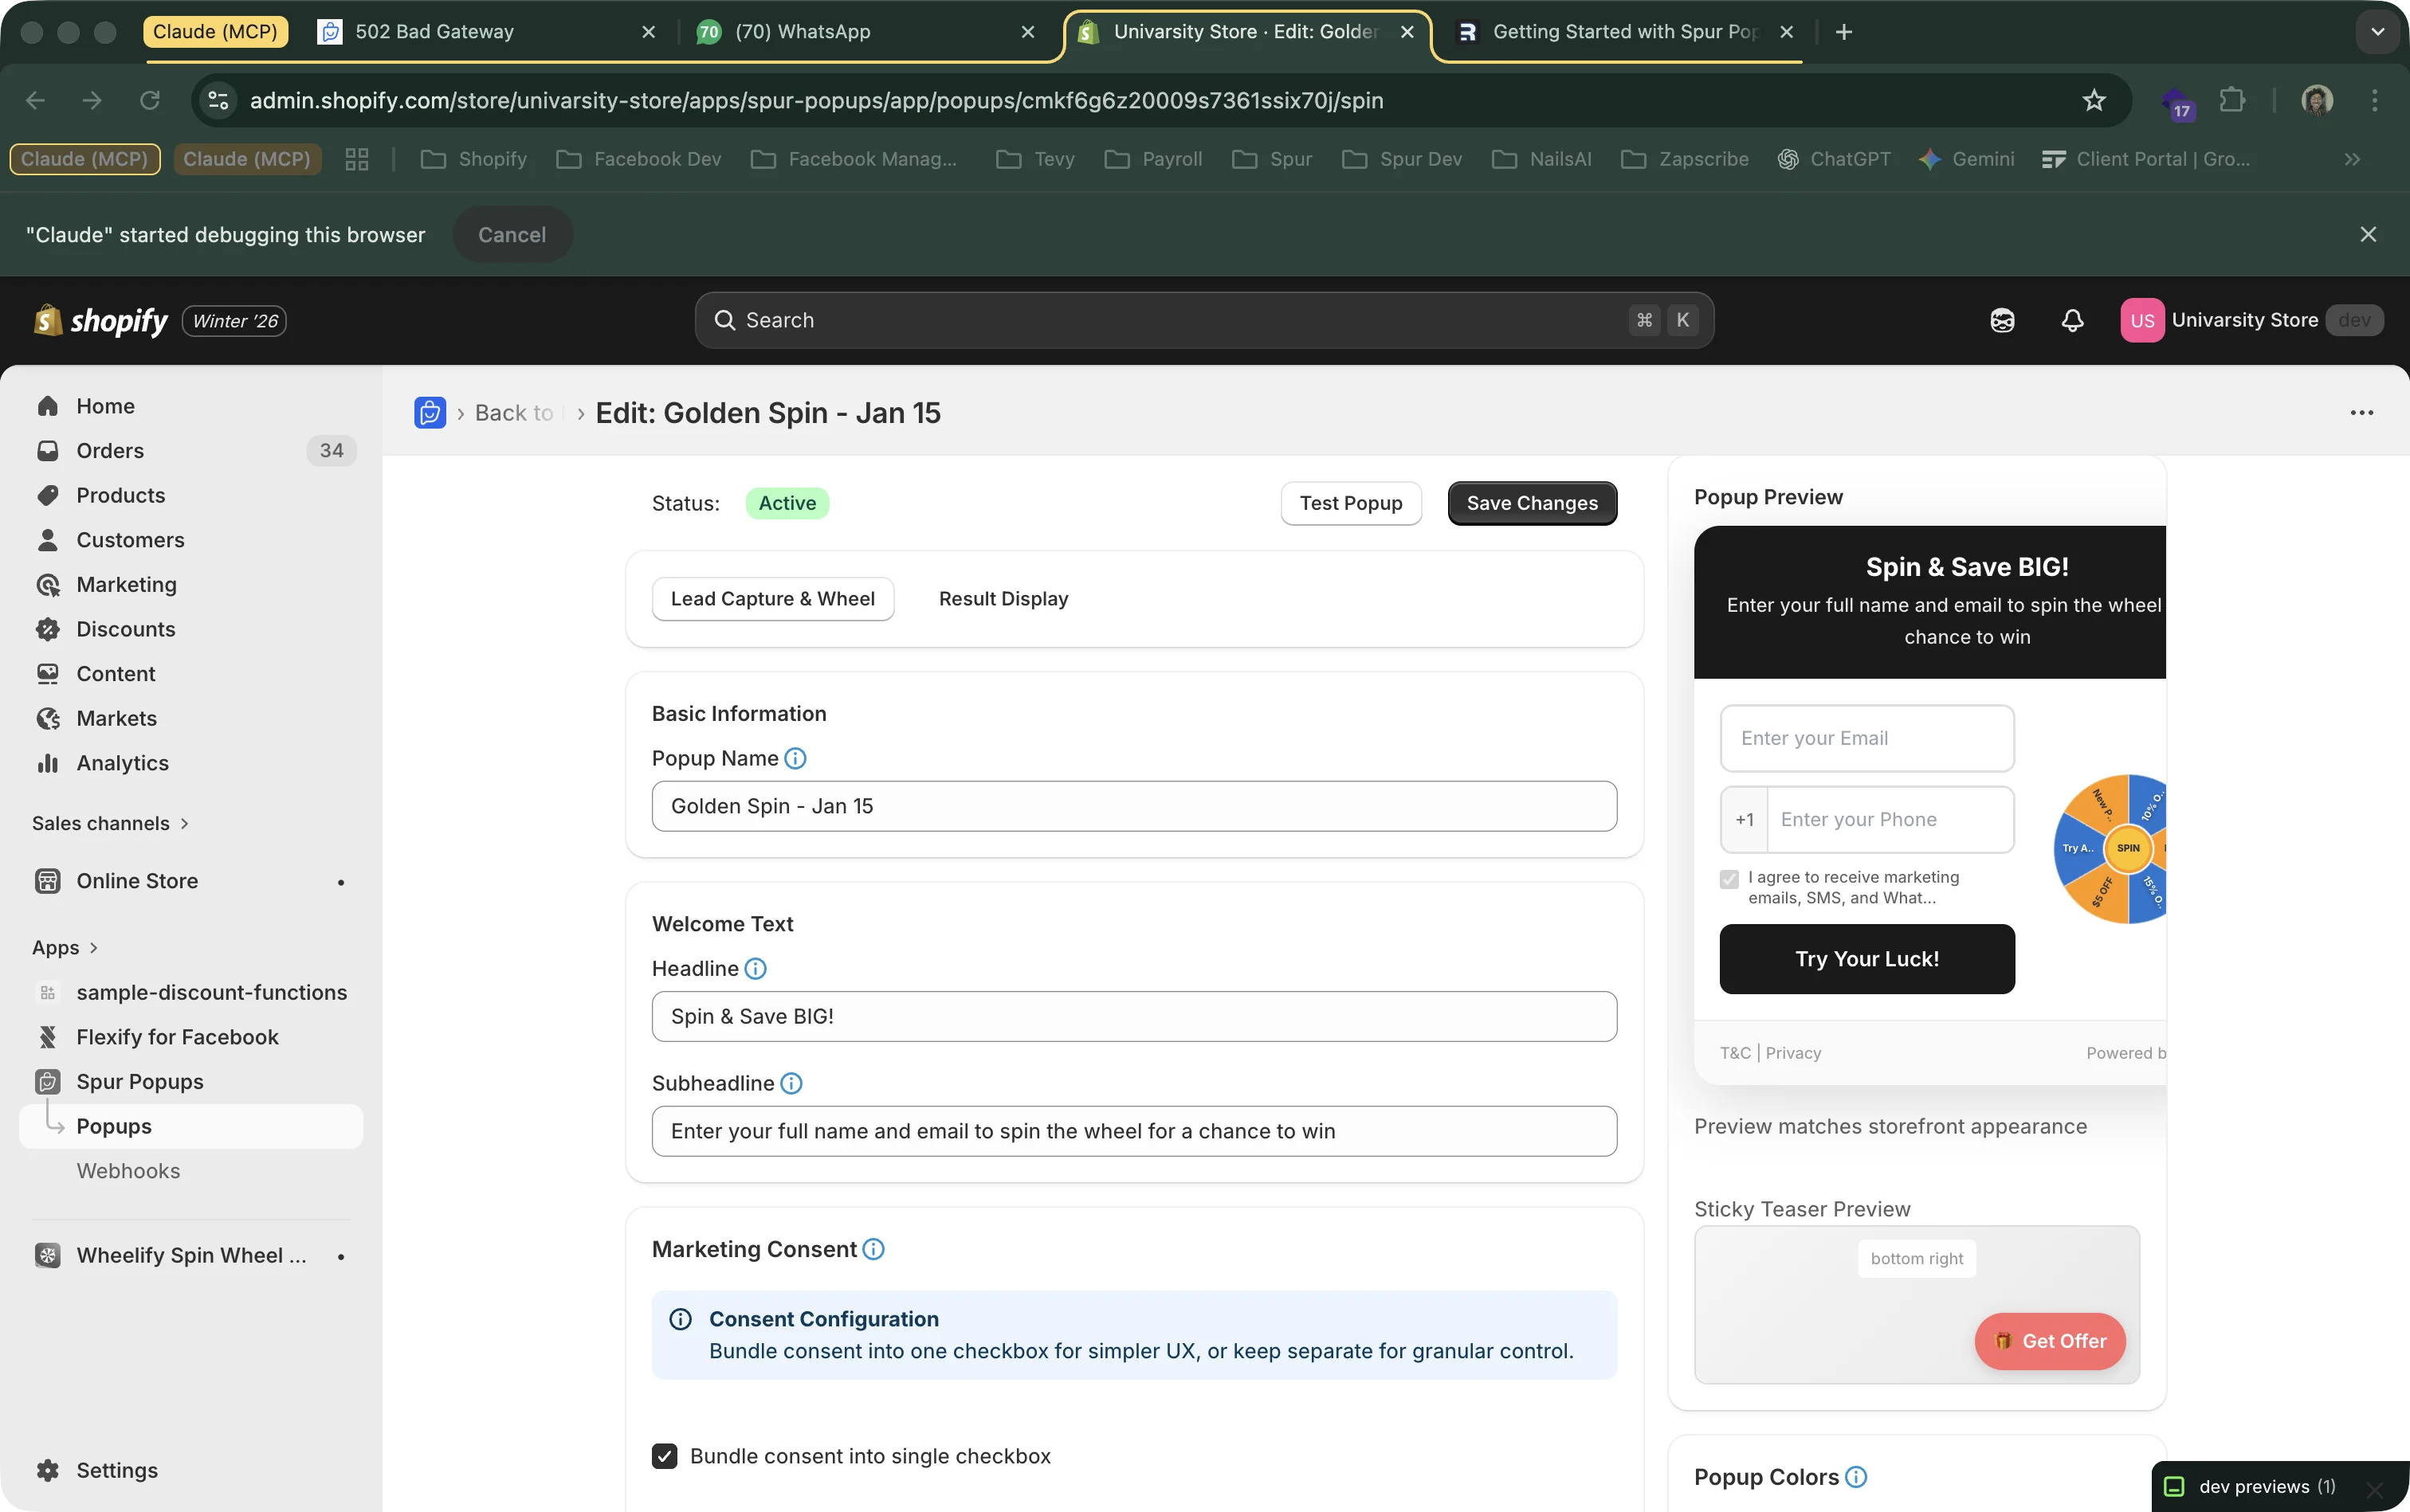Open Analytics via its sidebar icon
Image resolution: width=2410 pixels, height=1512 pixels.
tap(48, 763)
